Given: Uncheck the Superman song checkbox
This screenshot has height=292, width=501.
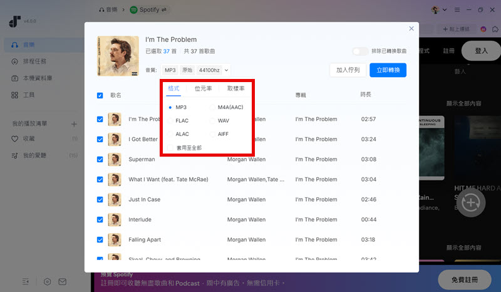Looking at the screenshot, I should 100,159.
